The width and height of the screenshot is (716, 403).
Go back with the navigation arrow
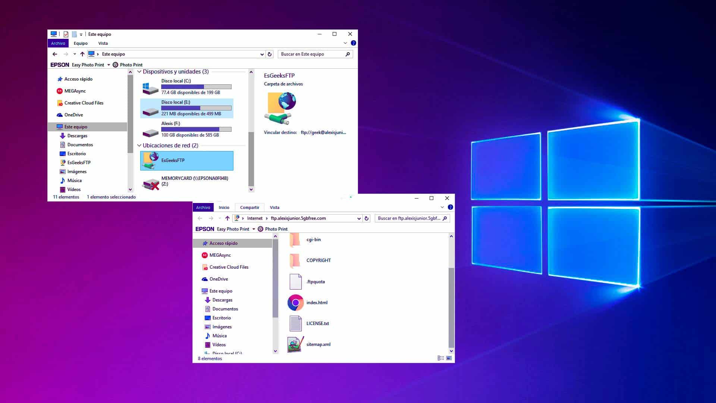click(x=55, y=54)
